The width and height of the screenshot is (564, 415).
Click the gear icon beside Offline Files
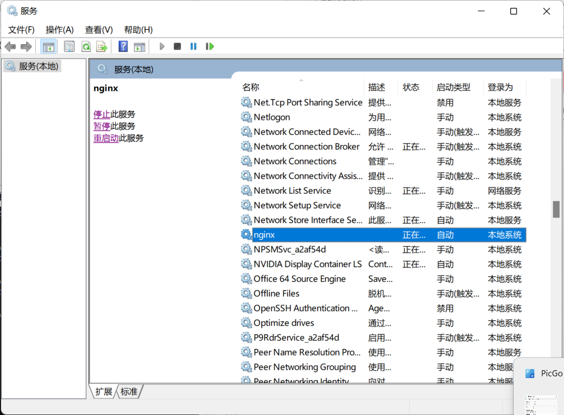tap(246, 293)
